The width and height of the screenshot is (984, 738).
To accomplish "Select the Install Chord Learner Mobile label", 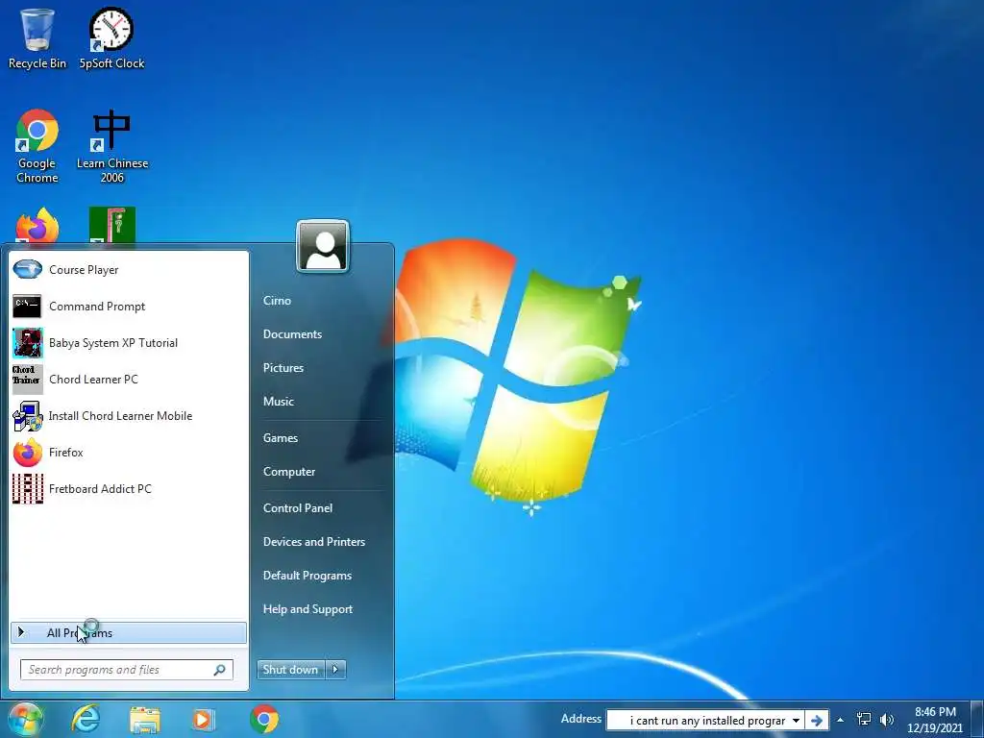I will 120,416.
